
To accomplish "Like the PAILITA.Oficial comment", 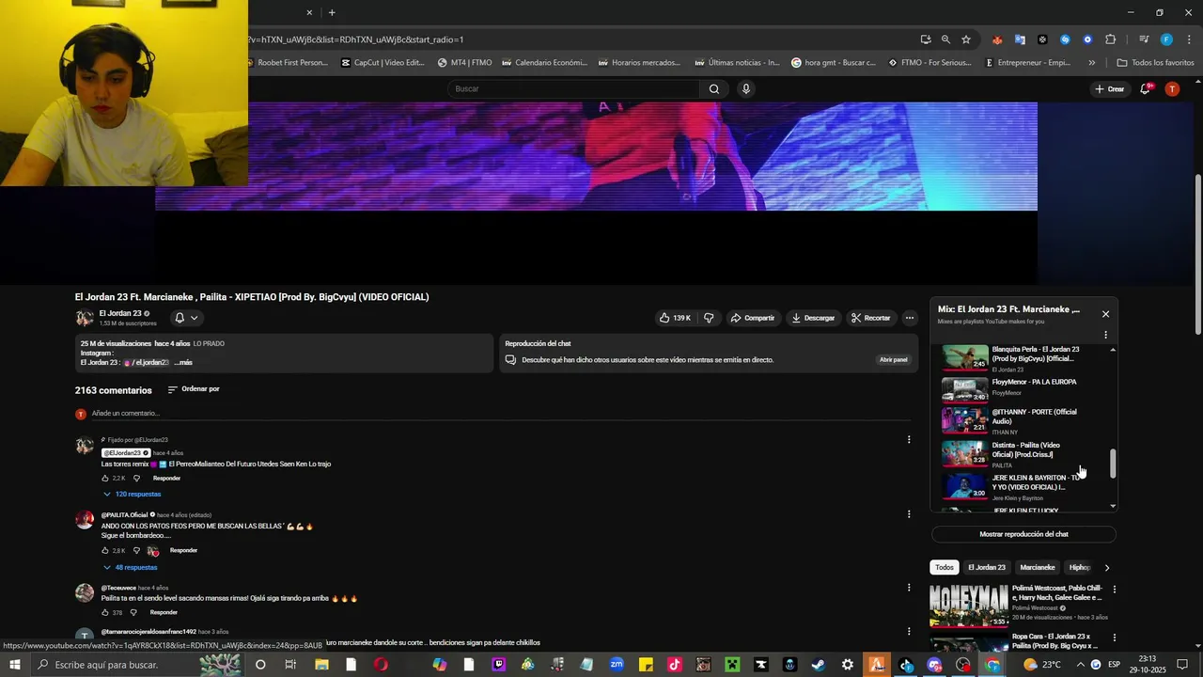I will [x=105, y=551].
